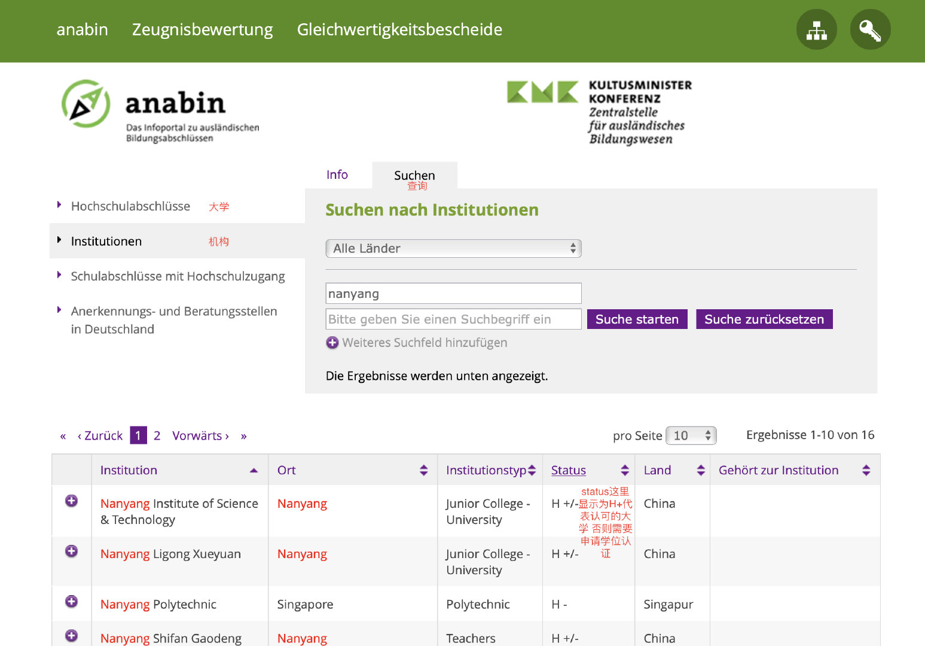Sort results by Land column

(701, 470)
